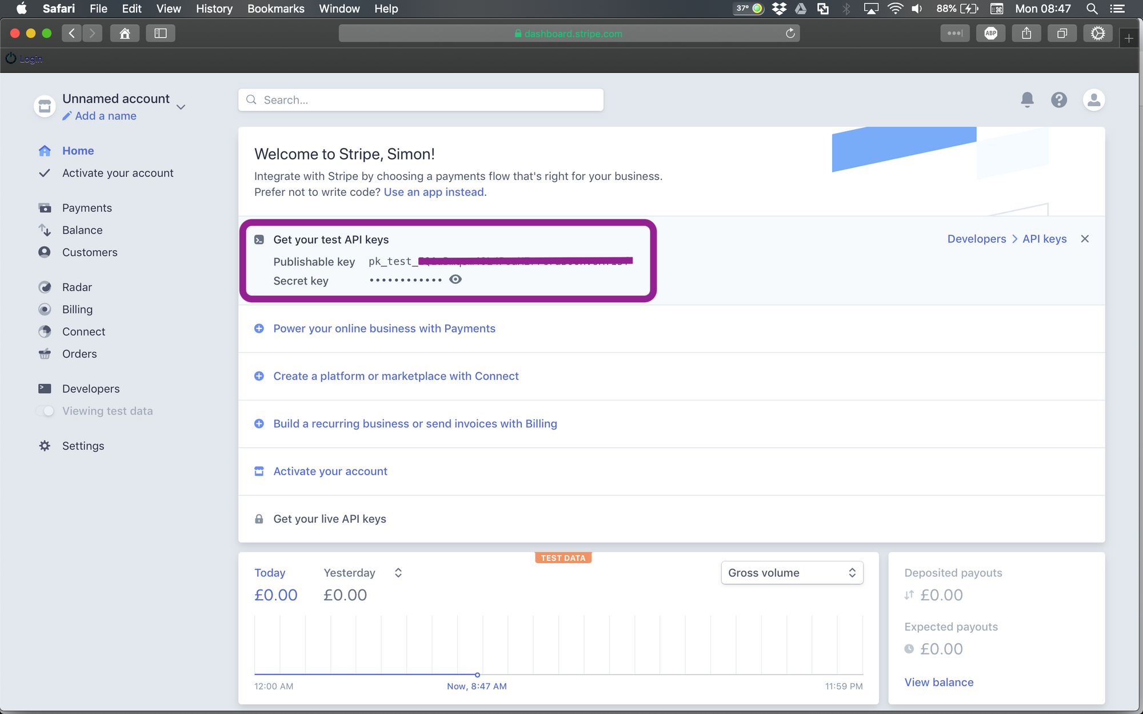Open the Radar sidebar icon
The width and height of the screenshot is (1143, 714).
click(45, 287)
